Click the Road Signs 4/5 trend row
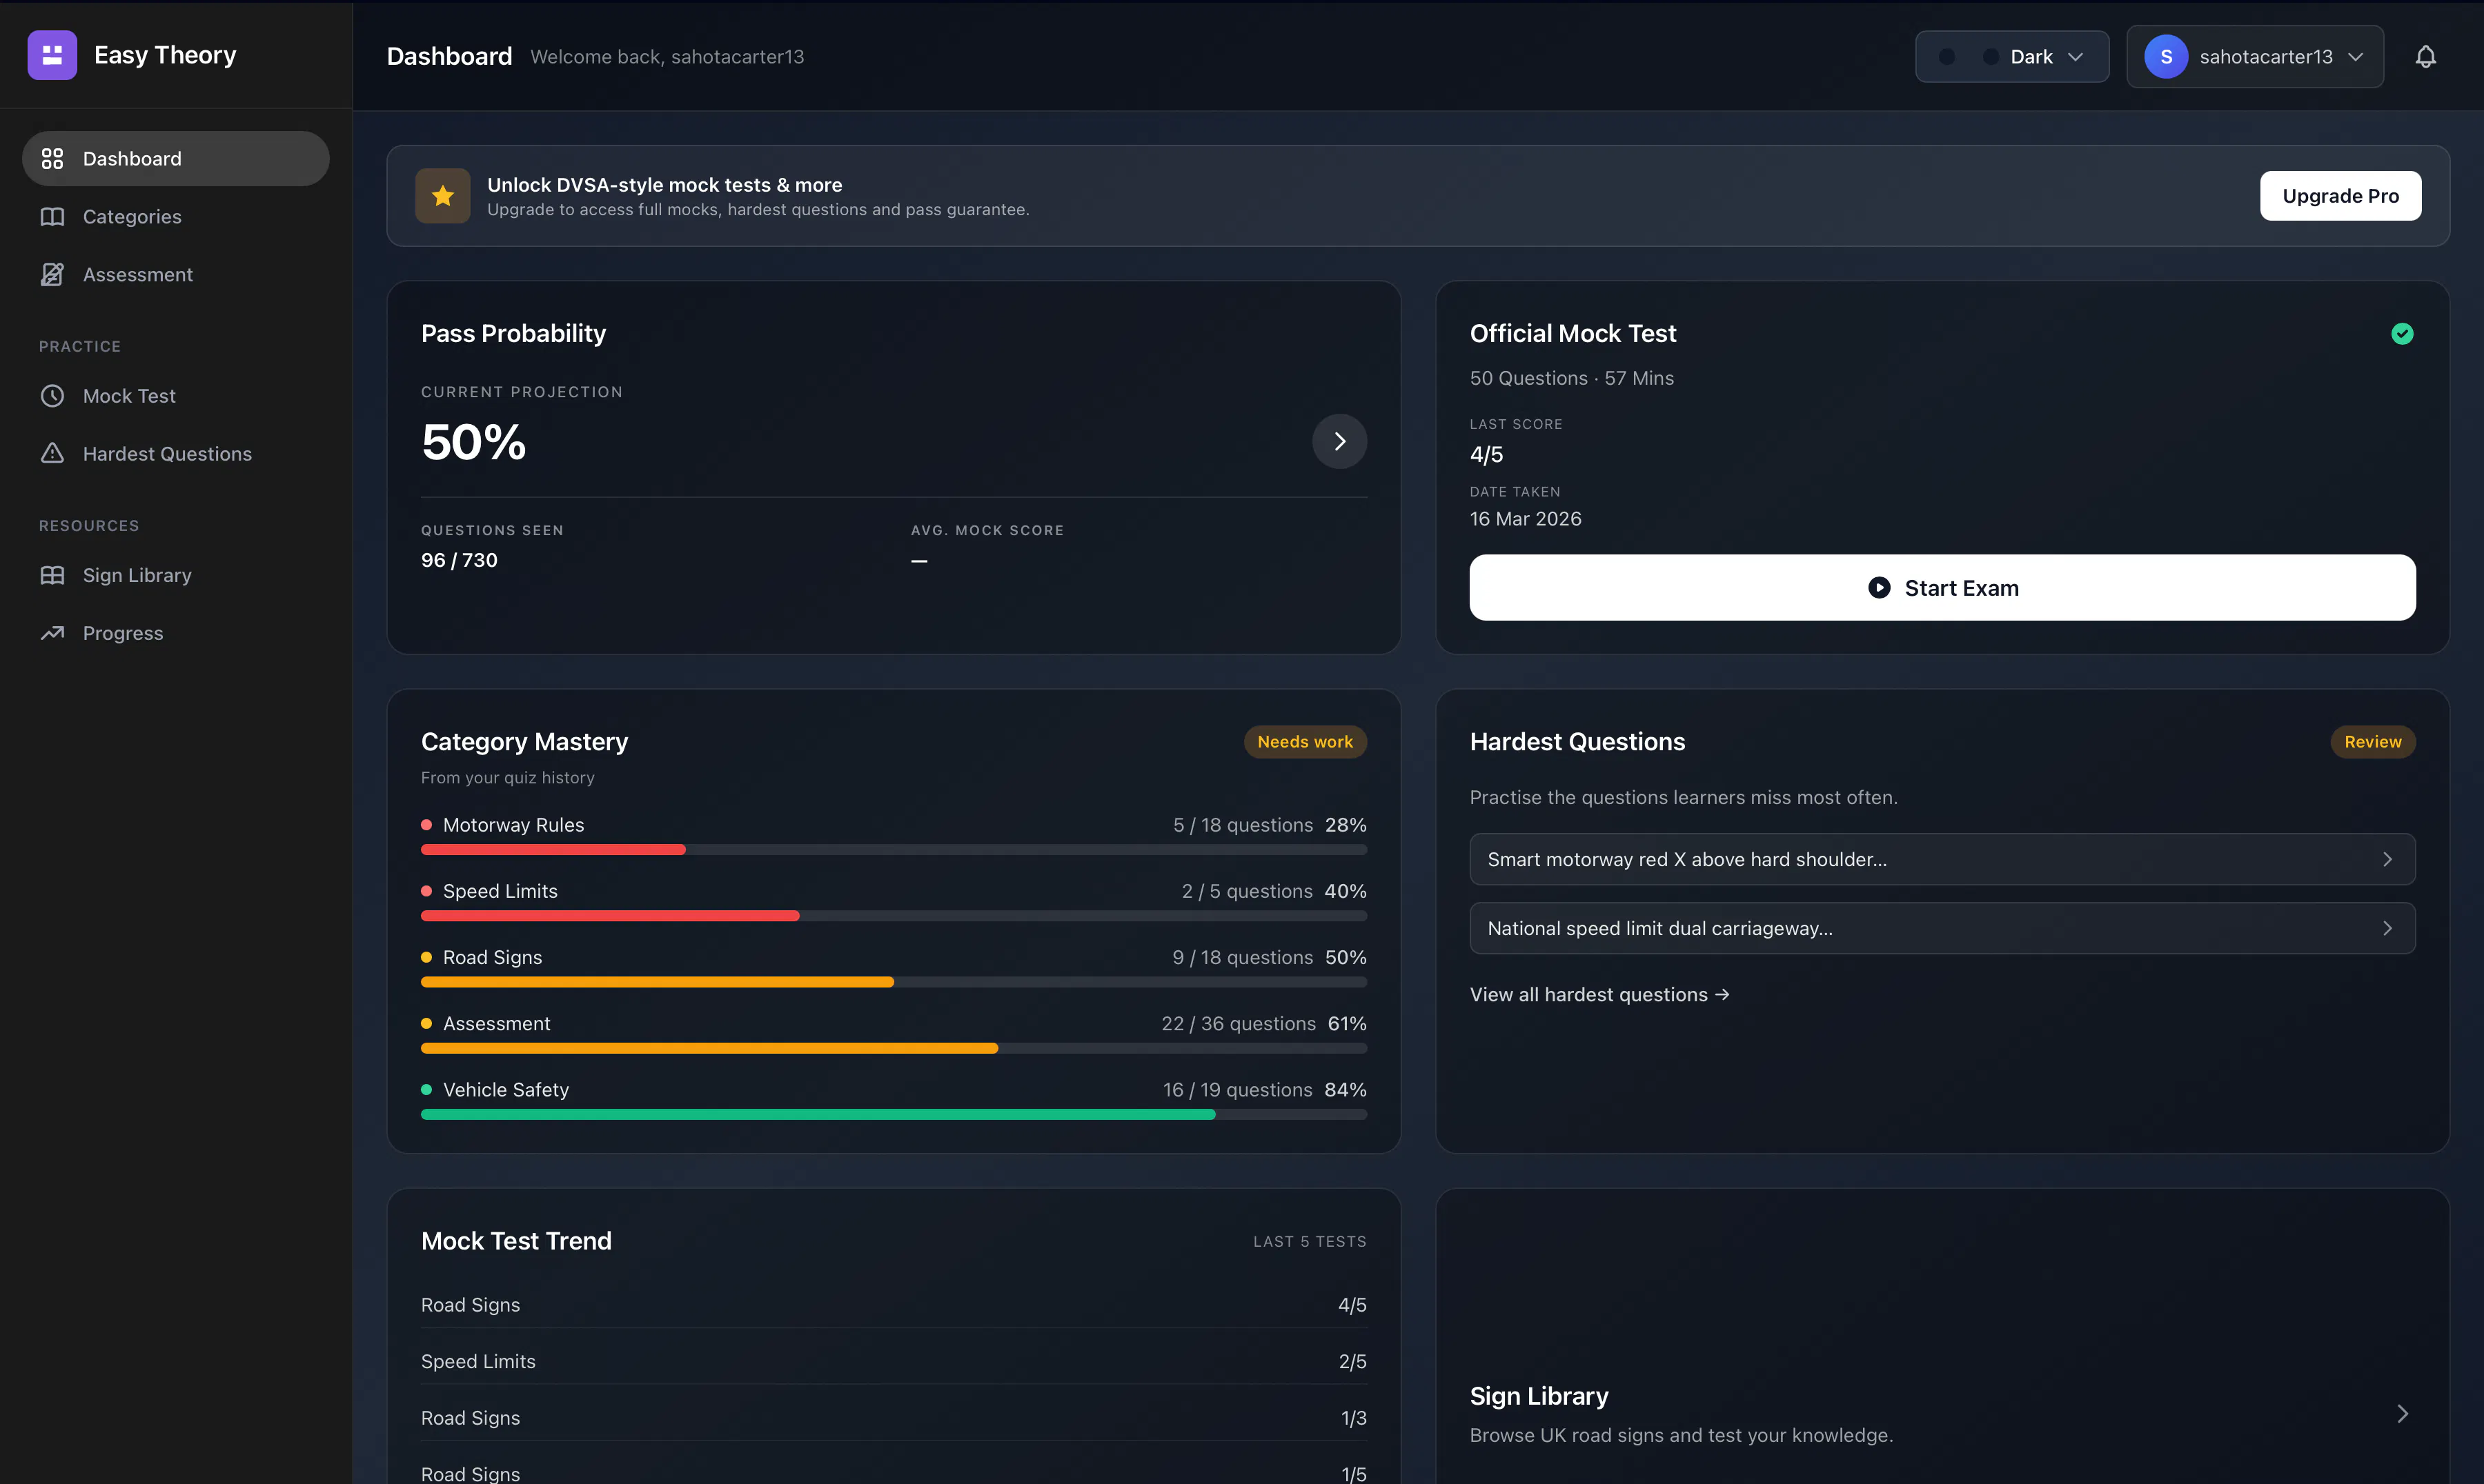The height and width of the screenshot is (1484, 2484). click(x=894, y=1305)
